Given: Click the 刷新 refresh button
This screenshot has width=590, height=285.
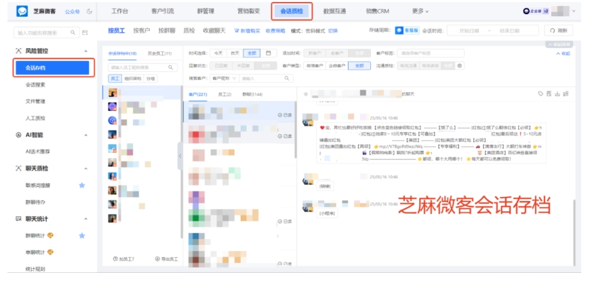Looking at the screenshot, I should [x=558, y=30].
